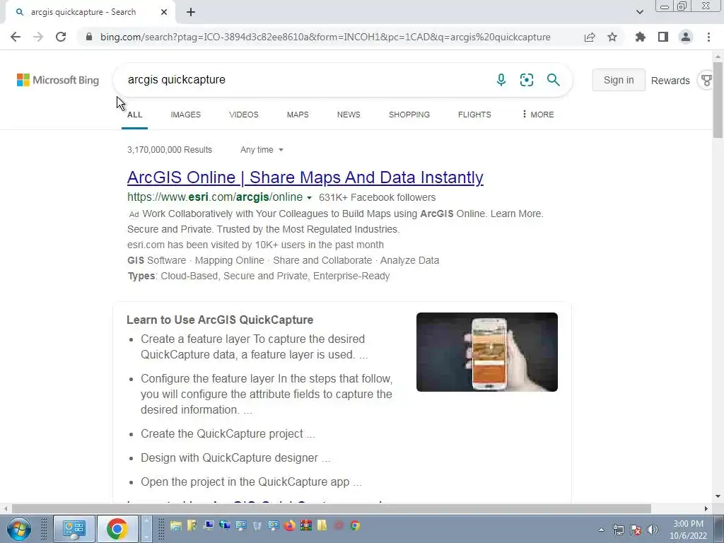Click the browser forward arrow
This screenshot has height=543, width=724.
tap(38, 37)
